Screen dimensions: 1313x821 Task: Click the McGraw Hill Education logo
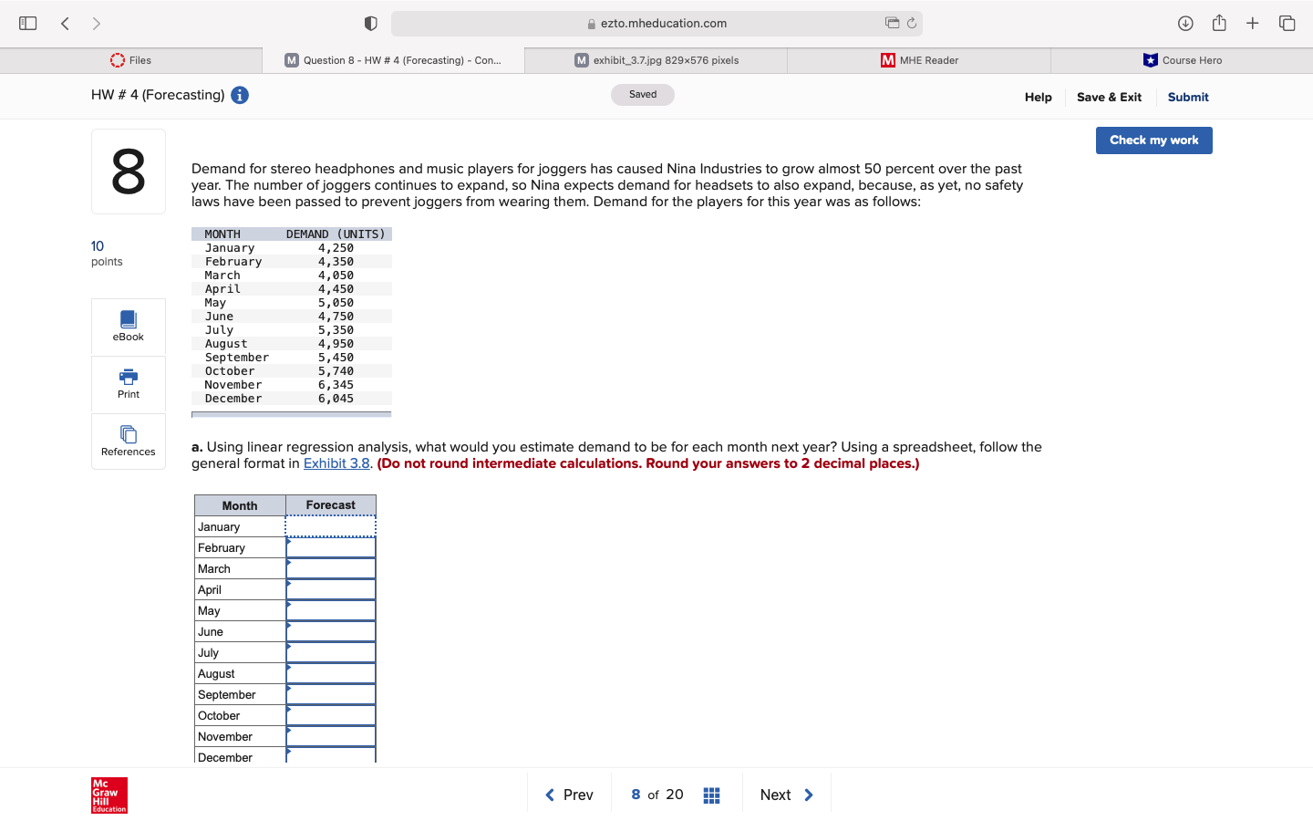109,795
